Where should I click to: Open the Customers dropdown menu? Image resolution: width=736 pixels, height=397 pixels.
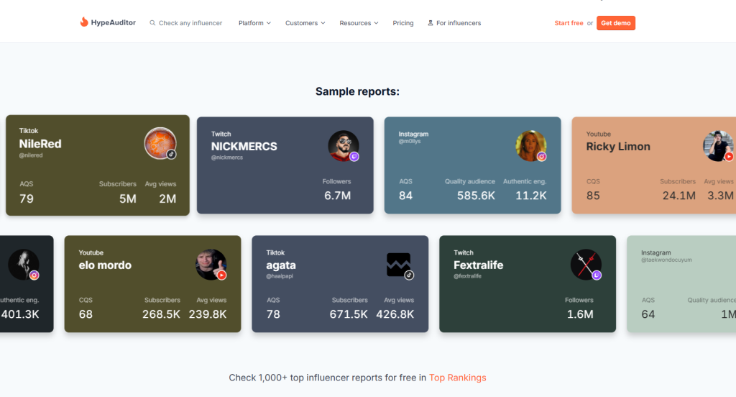(x=305, y=23)
